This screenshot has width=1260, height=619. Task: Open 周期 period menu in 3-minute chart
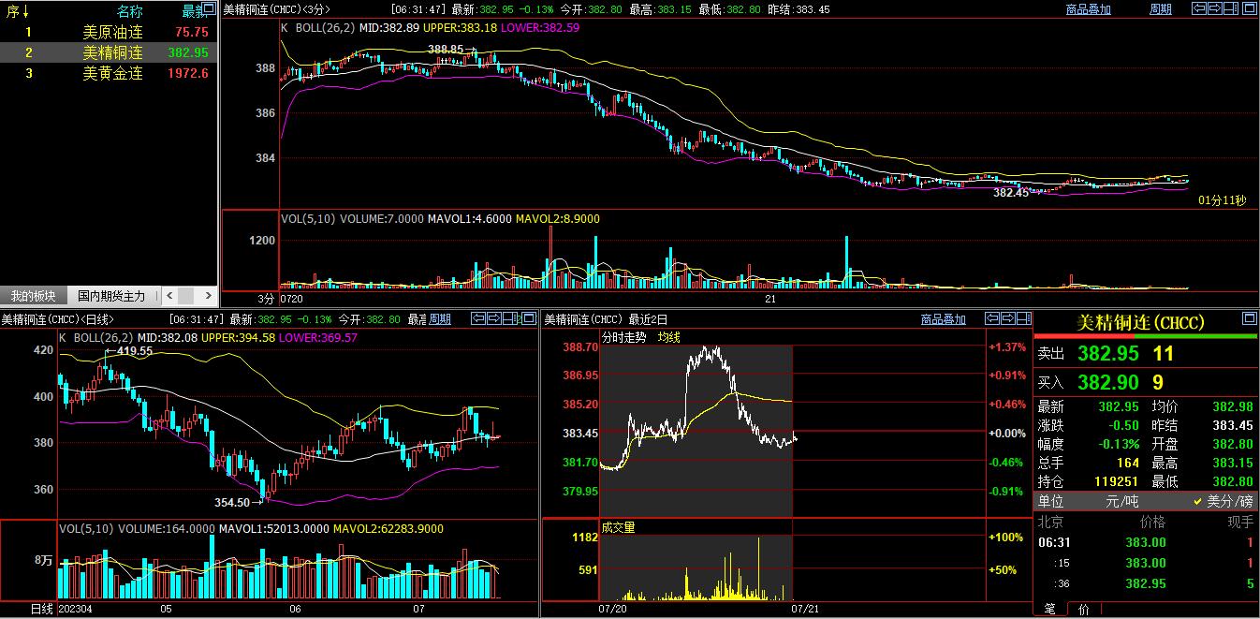pyautogui.click(x=1160, y=9)
